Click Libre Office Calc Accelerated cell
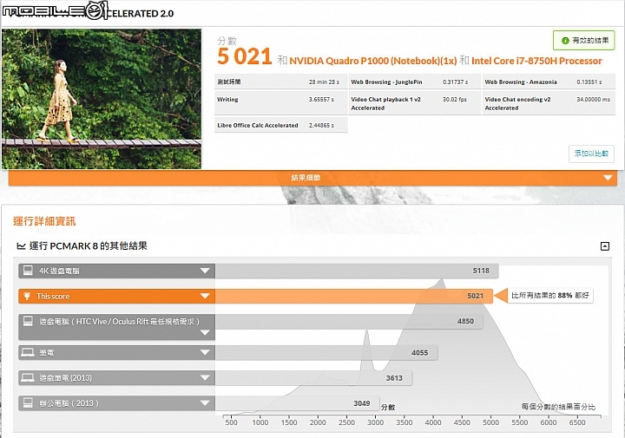Viewport: 625px width, 438px height. point(281,125)
